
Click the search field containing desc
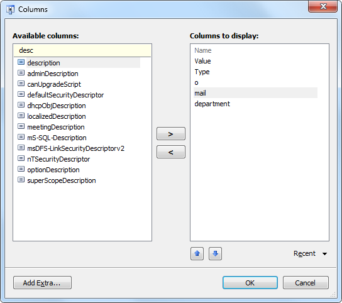pyautogui.click(x=82, y=50)
